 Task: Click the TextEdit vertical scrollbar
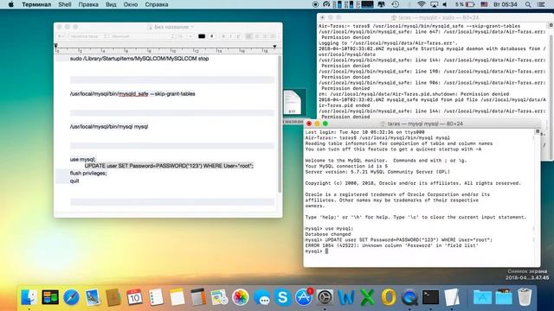(x=280, y=124)
